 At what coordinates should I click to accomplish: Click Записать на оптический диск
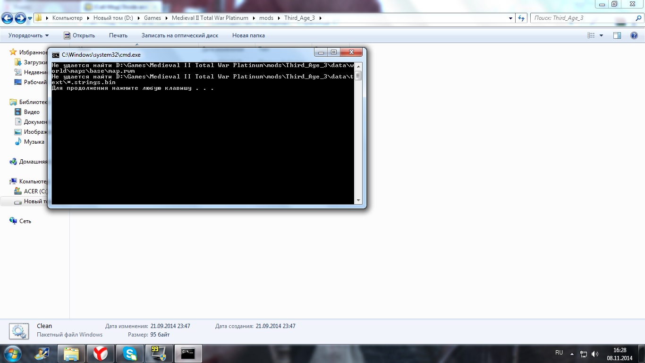pyautogui.click(x=180, y=35)
